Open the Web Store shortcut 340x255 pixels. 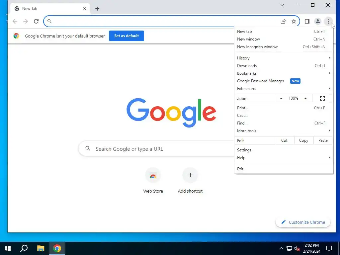point(153,180)
